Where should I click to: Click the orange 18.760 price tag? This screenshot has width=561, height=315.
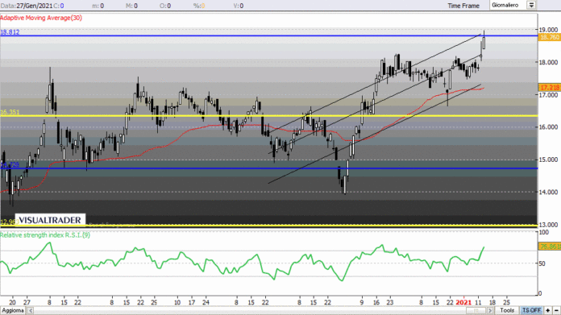pyautogui.click(x=549, y=37)
